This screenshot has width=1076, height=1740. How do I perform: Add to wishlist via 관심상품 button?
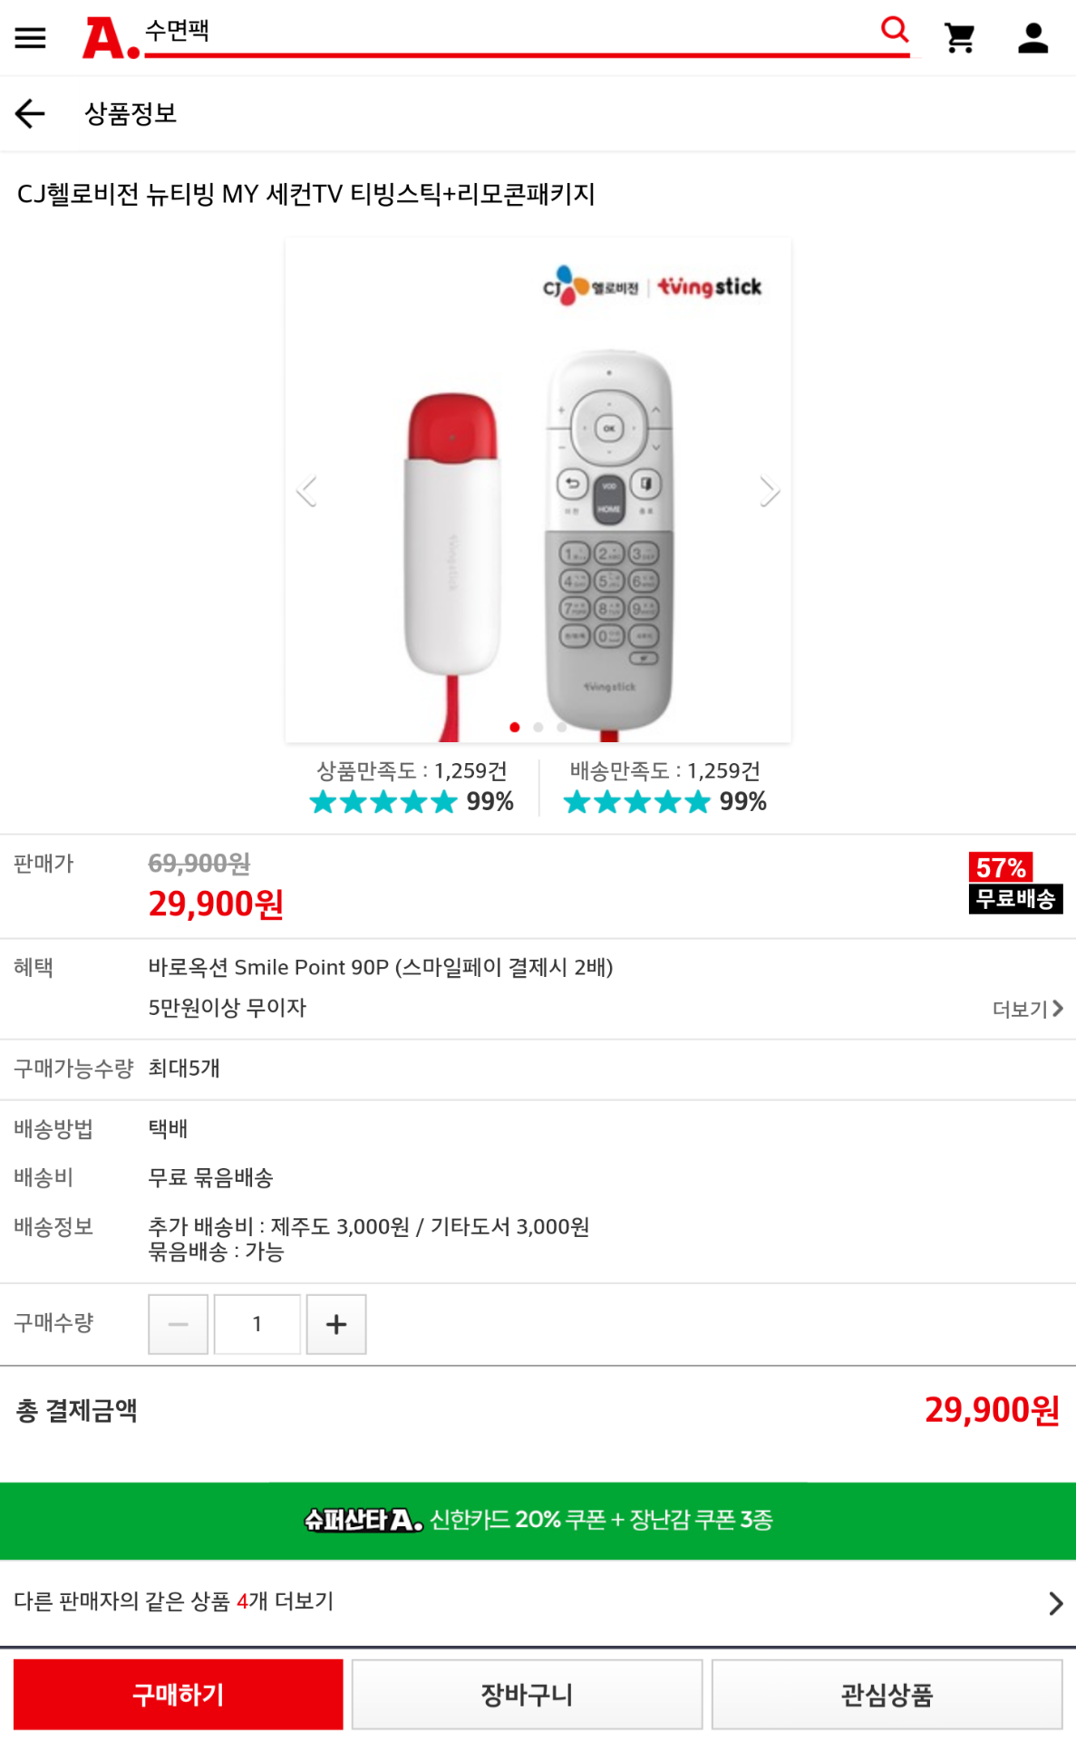pyautogui.click(x=887, y=1695)
